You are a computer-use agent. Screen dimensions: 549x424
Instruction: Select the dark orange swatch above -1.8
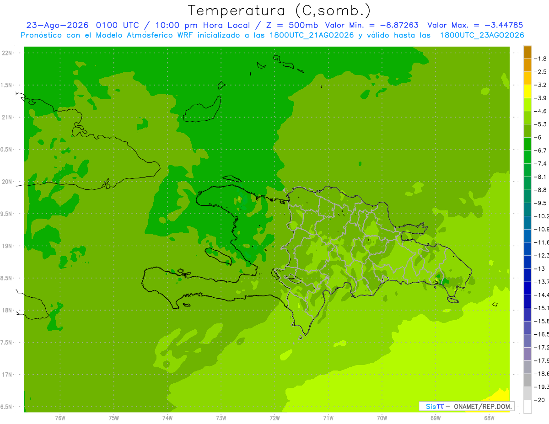pos(527,52)
